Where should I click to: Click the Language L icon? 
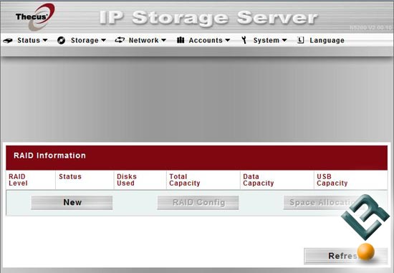pyautogui.click(x=301, y=40)
